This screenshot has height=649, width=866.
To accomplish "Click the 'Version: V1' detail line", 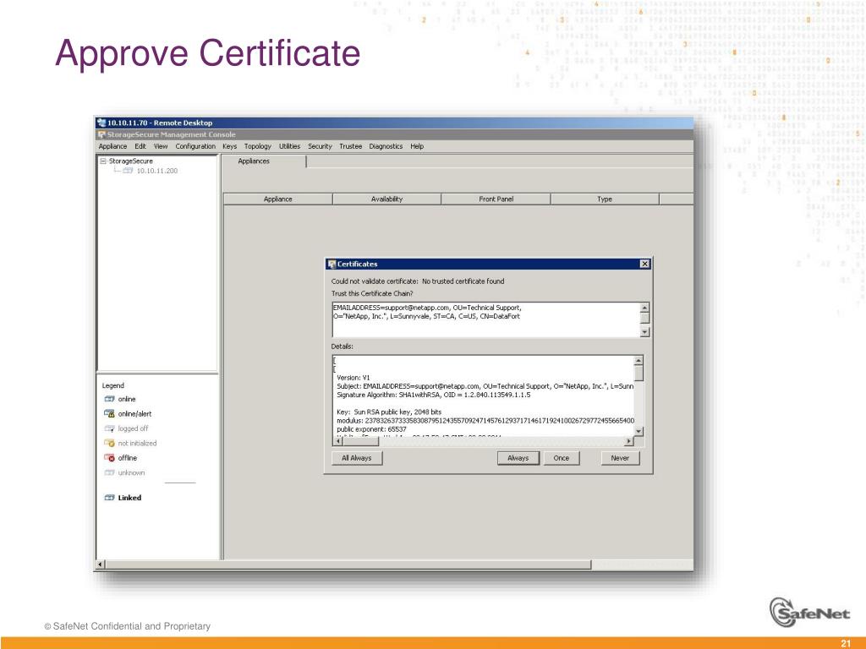I will pos(354,378).
